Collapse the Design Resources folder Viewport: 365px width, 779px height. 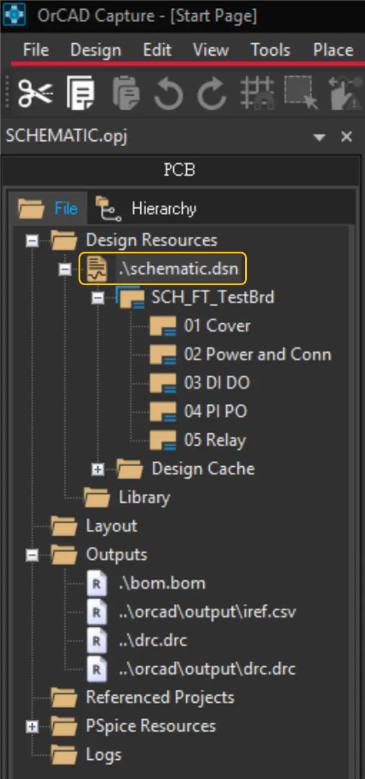pyautogui.click(x=32, y=241)
